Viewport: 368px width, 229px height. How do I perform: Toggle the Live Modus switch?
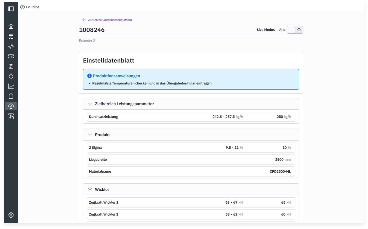295,30
